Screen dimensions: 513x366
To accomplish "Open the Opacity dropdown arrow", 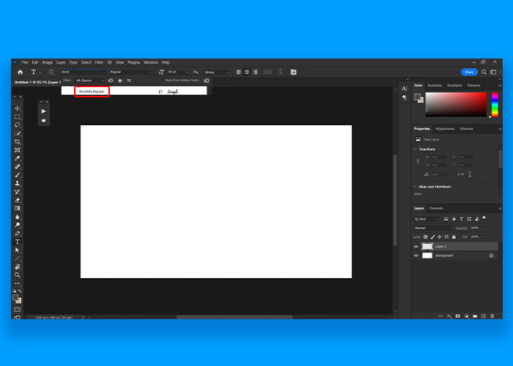I will (483, 228).
